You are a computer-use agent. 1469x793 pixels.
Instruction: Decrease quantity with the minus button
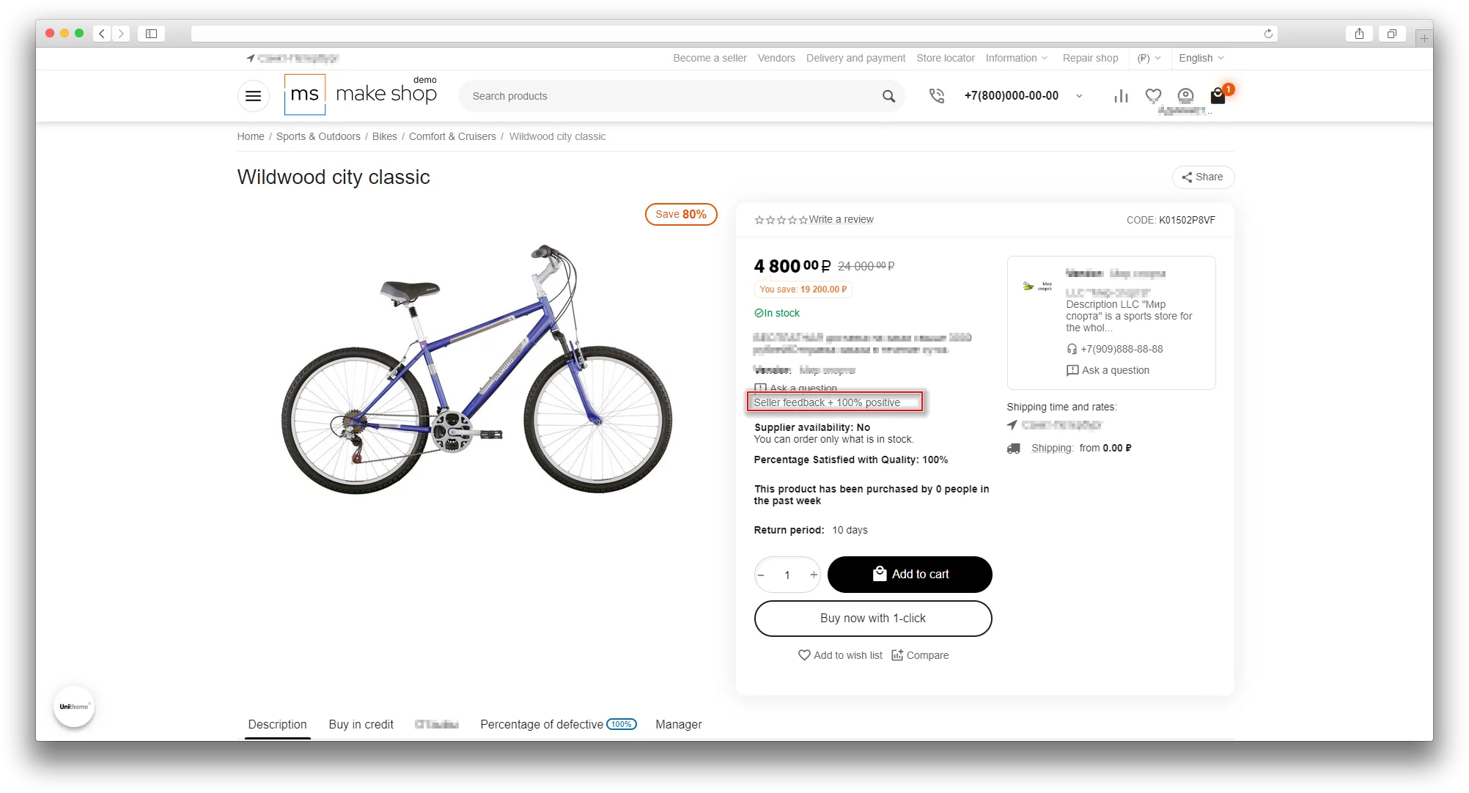(x=761, y=575)
